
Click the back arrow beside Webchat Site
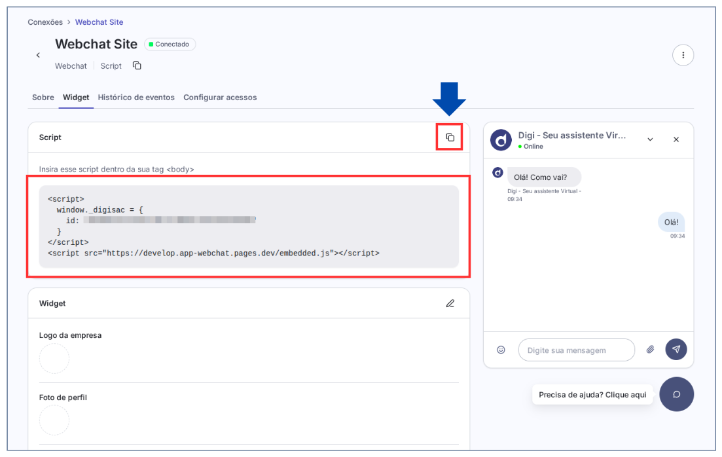tap(38, 55)
